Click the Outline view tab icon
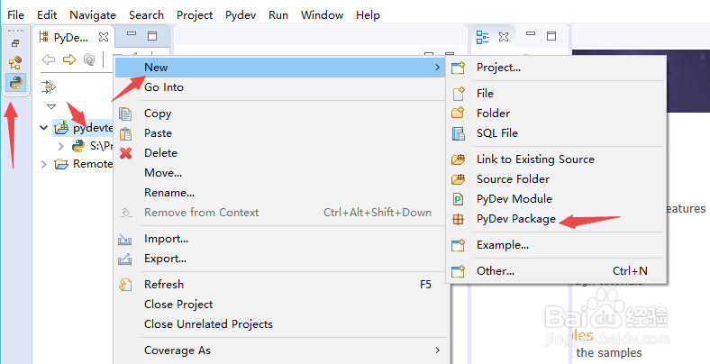This screenshot has height=364, width=710. 482,37
